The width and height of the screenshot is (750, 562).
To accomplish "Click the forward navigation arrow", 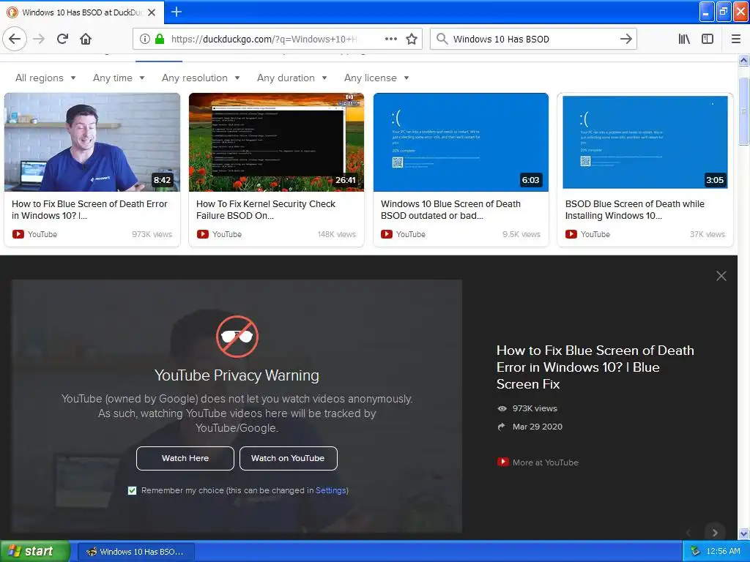I will (39, 40).
